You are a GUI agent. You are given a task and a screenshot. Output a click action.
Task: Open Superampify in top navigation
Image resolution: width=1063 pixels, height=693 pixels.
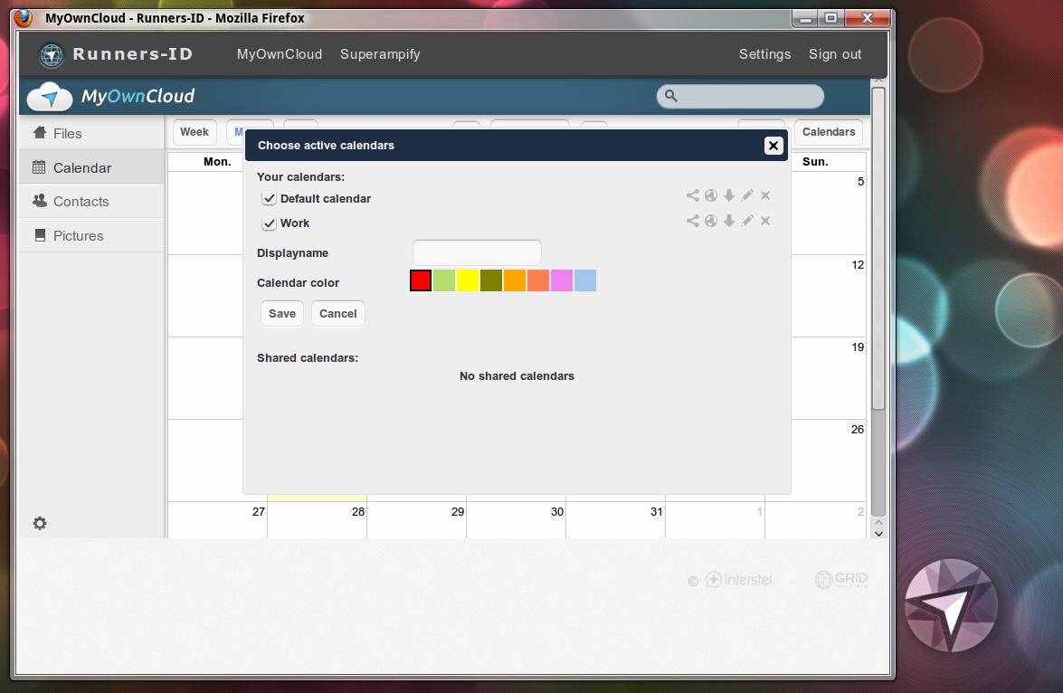click(380, 54)
